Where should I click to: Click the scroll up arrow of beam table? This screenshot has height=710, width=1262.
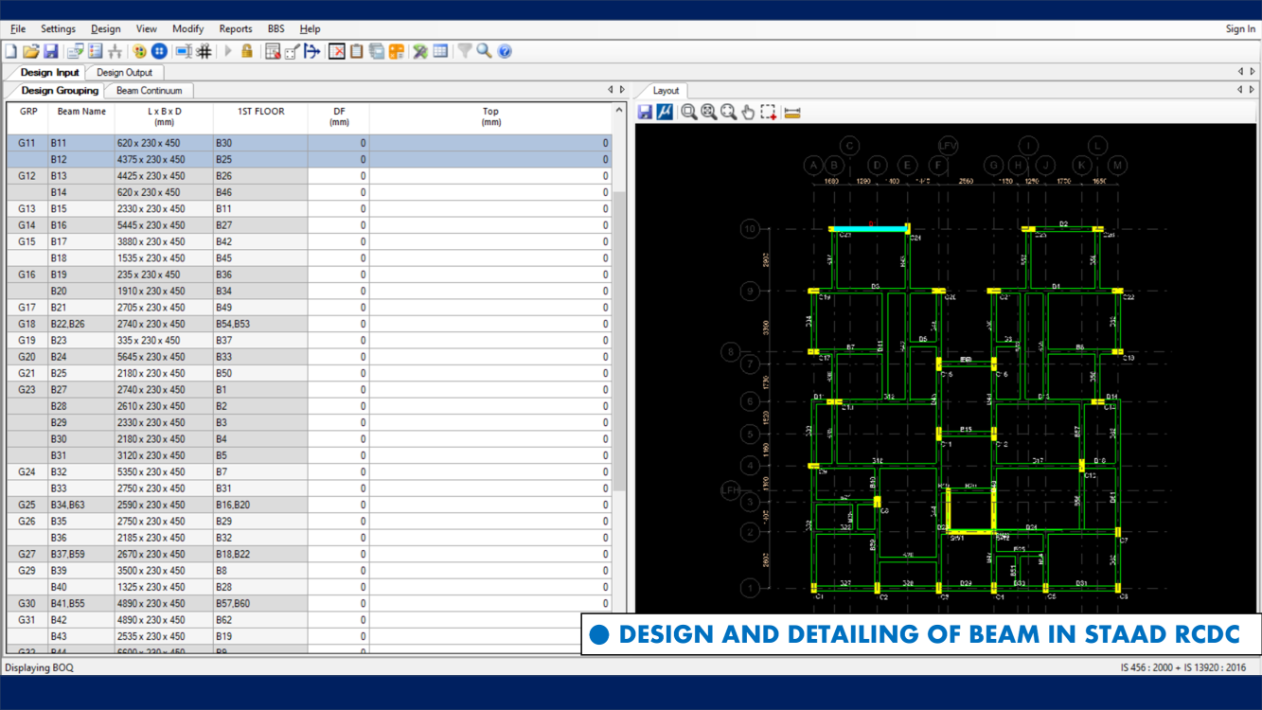click(x=619, y=111)
